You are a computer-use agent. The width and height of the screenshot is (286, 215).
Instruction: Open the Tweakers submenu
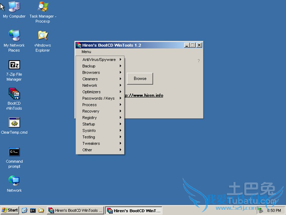point(99,143)
